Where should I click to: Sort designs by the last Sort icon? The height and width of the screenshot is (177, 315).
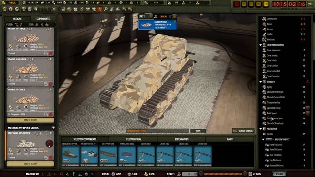[47, 25]
